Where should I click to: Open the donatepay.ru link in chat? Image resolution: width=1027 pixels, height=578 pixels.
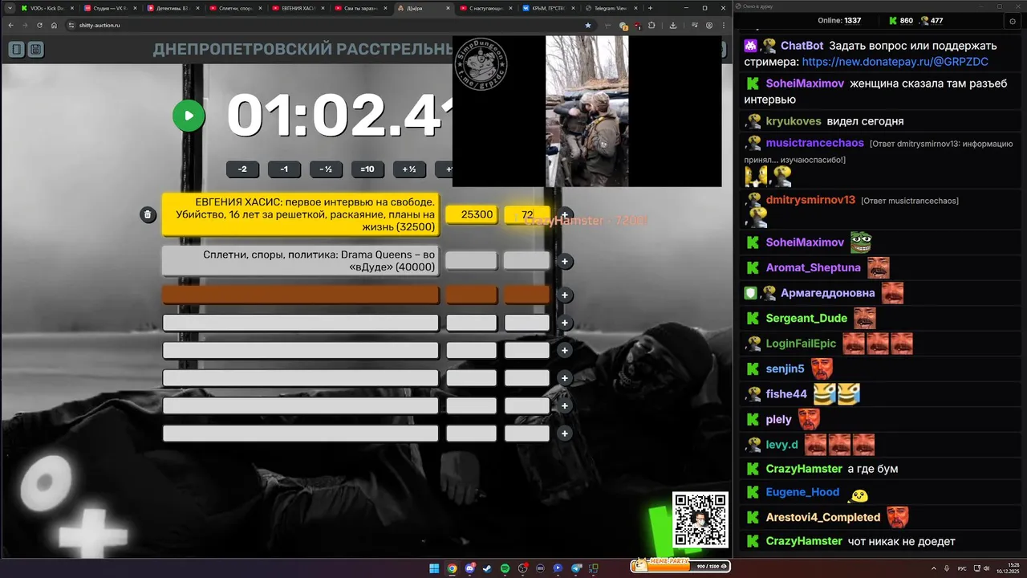pos(895,61)
